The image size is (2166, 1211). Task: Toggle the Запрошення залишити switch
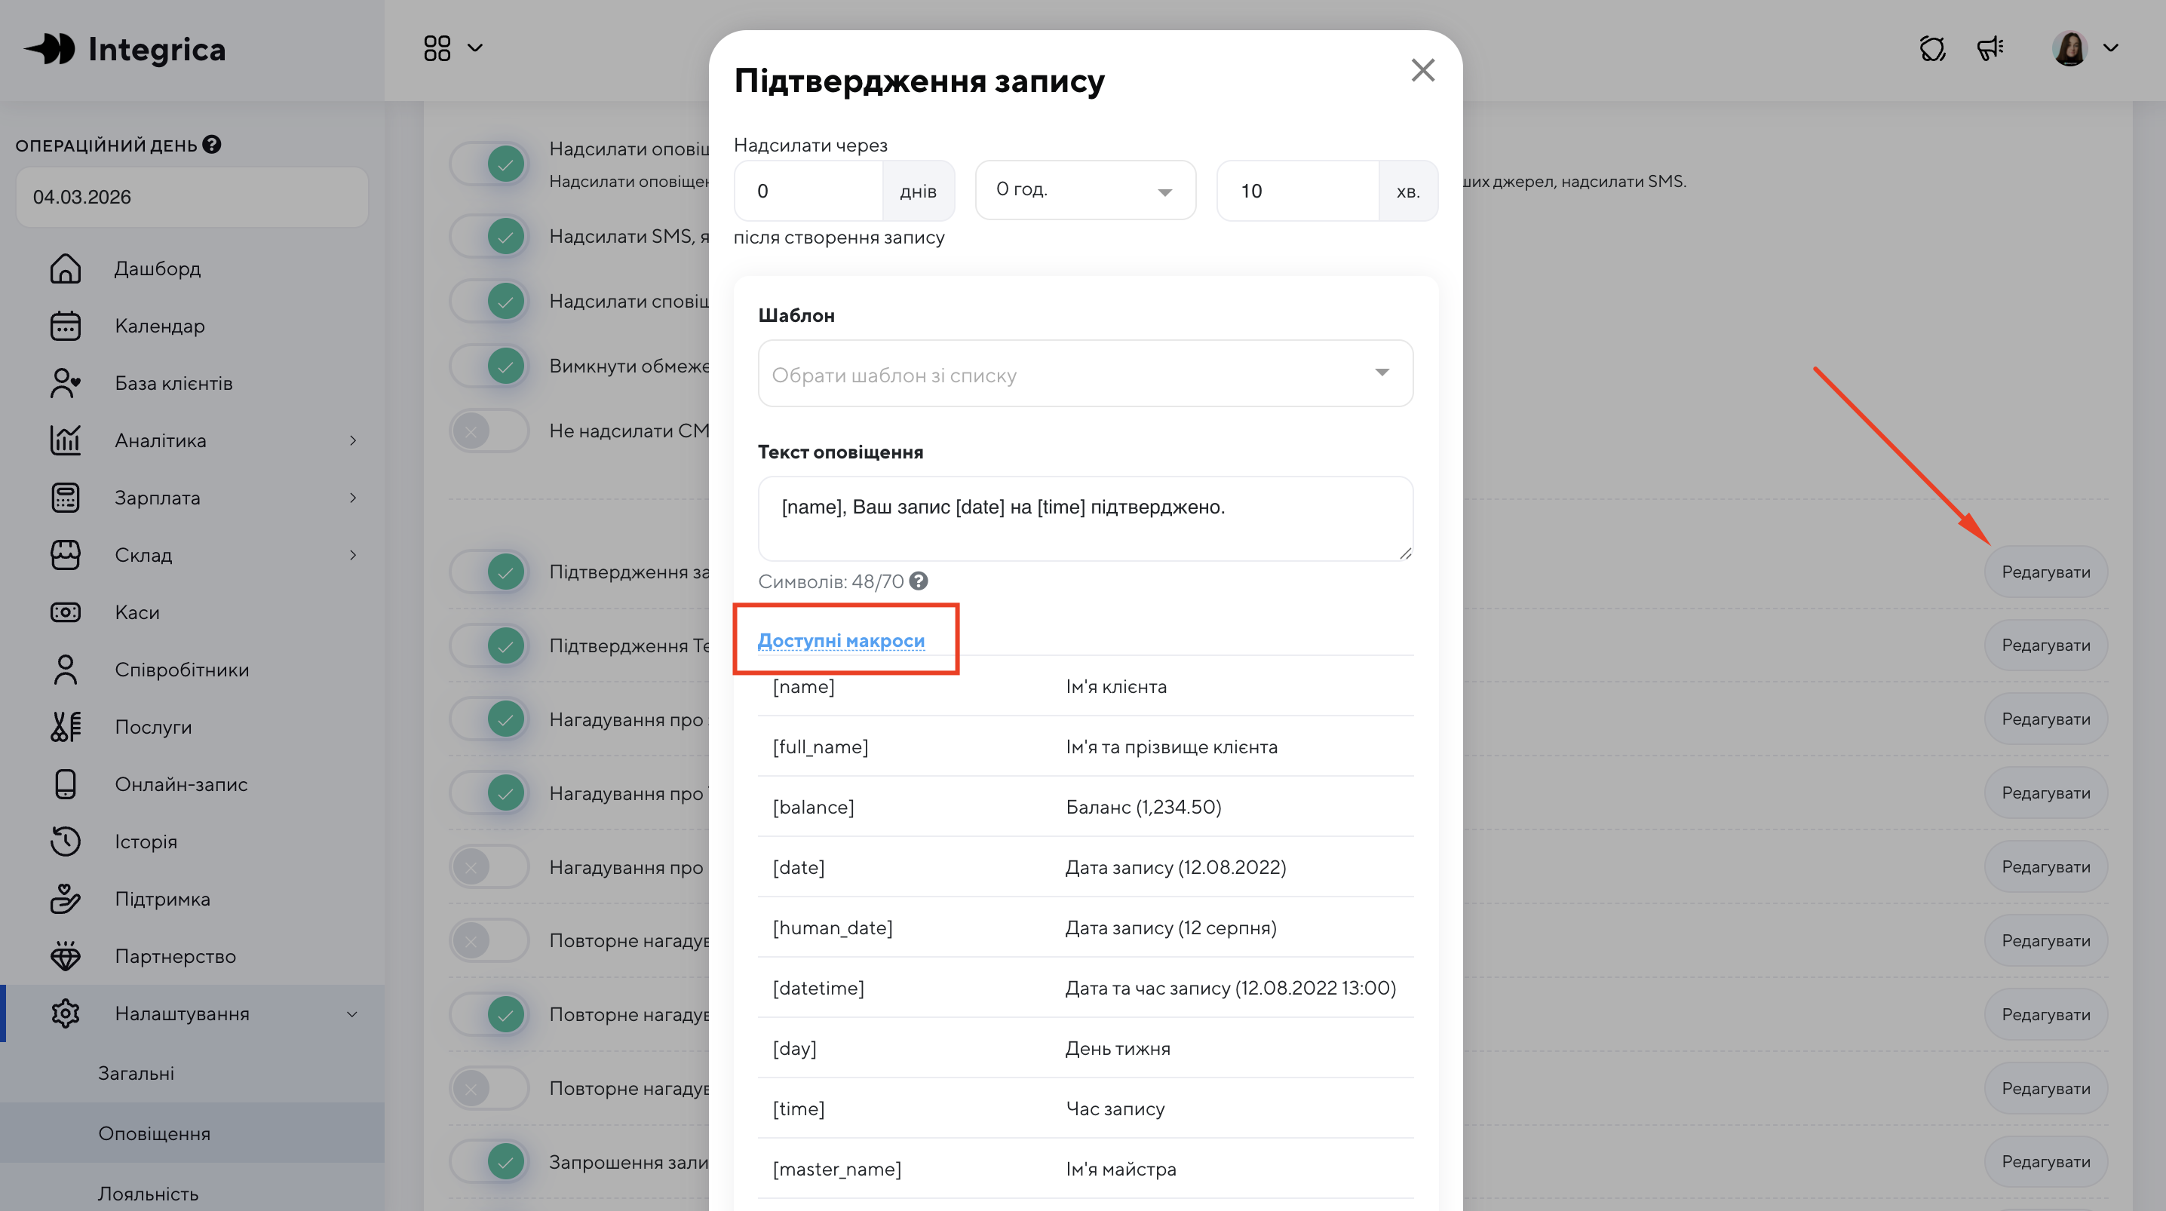tap(489, 1161)
